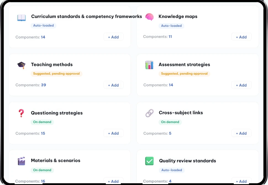Add a component to Quality review standards
The height and width of the screenshot is (185, 268).
[241, 181]
